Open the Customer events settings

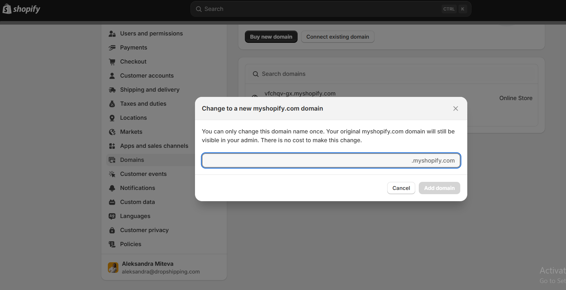point(143,174)
